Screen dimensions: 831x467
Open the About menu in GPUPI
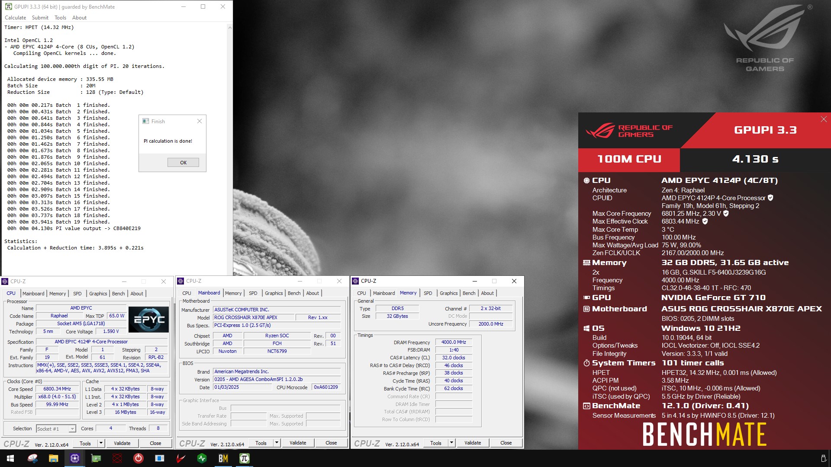pos(79,18)
